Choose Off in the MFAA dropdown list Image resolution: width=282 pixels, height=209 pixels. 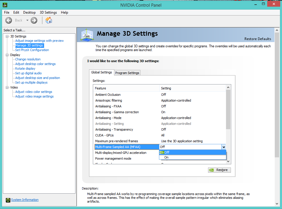(193, 152)
